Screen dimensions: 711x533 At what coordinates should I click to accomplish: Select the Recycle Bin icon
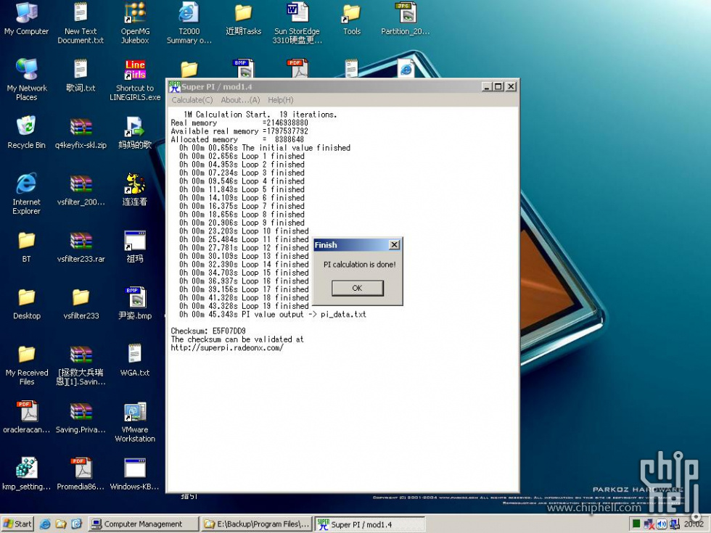26,133
